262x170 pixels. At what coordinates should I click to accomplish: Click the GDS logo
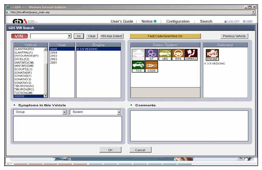[x=20, y=21]
